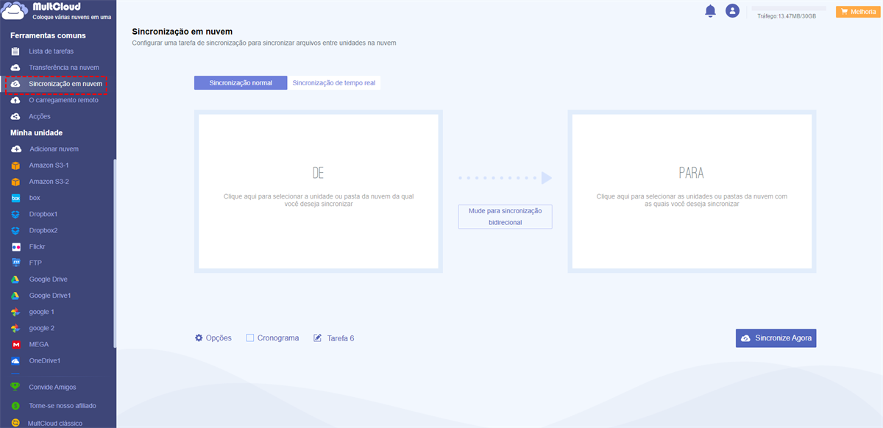Click the FTP icon
The height and width of the screenshot is (428, 883).
15,263
